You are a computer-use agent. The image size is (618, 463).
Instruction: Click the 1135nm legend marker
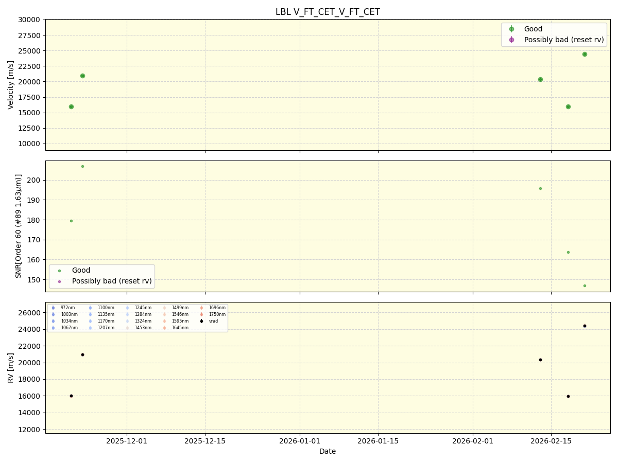[90, 314]
